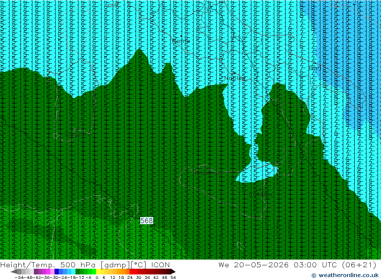Select the Palermo city label

[x=208, y=173]
